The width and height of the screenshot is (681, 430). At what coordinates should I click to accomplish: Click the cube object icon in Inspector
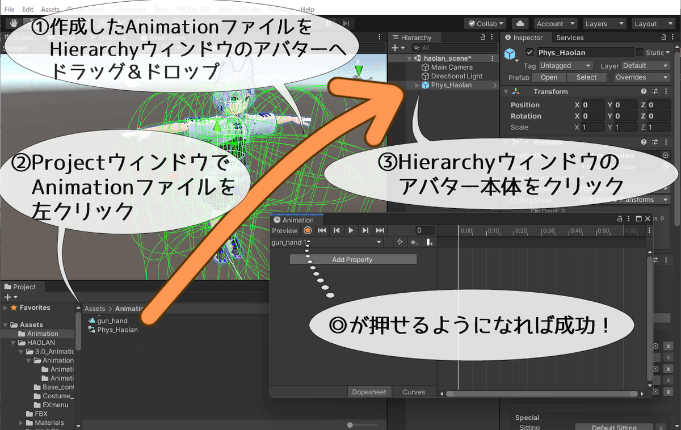pos(511,54)
